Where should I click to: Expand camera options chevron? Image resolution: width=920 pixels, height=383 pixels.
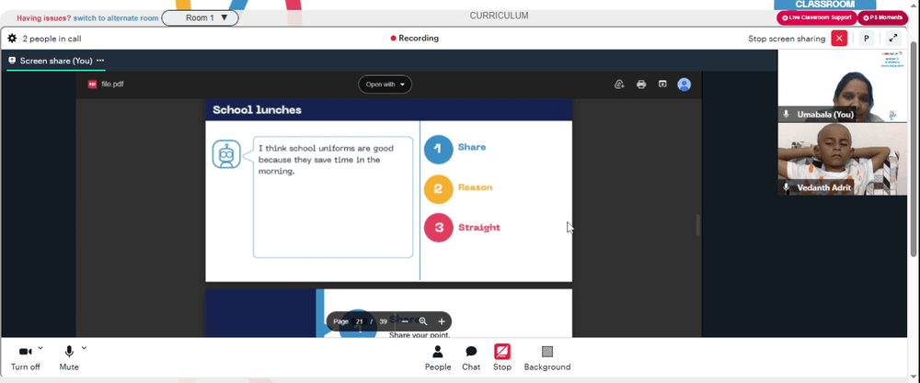point(40,348)
